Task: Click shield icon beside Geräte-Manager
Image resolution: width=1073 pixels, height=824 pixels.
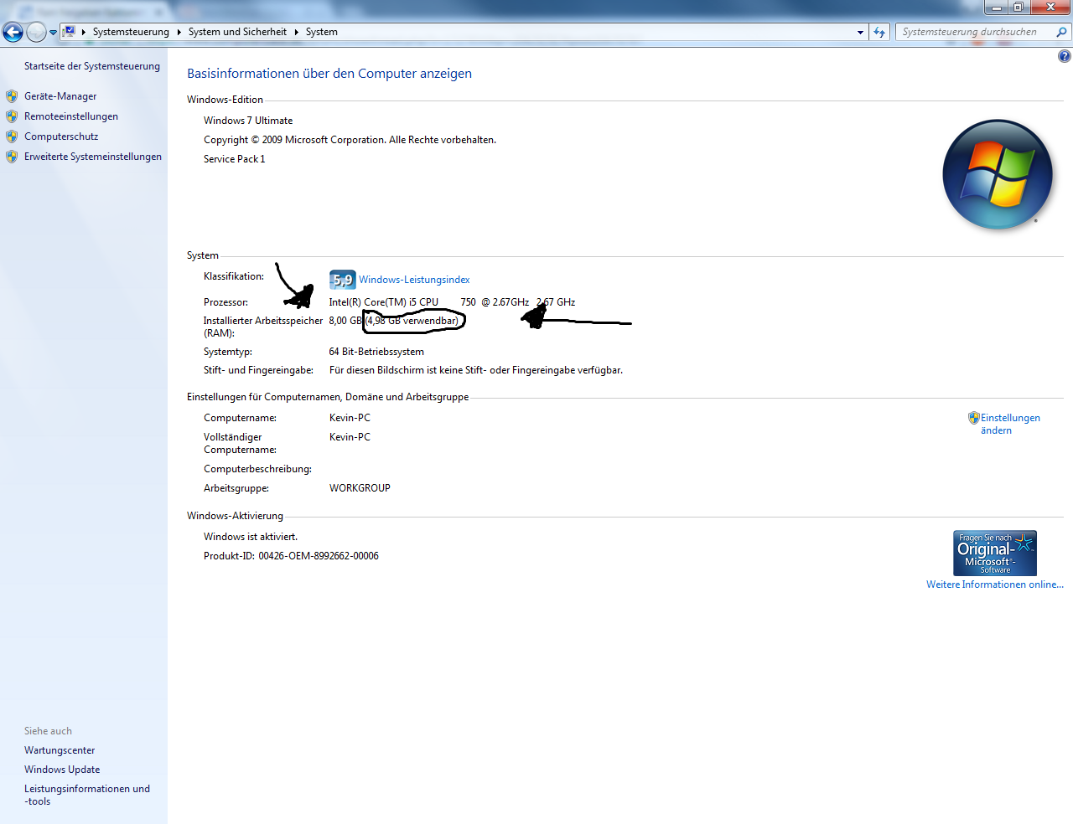Action: [12, 96]
